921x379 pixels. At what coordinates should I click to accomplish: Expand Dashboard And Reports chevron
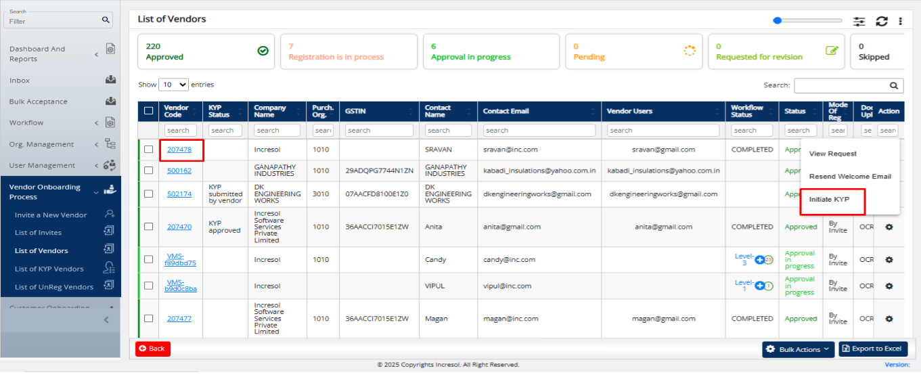point(96,54)
